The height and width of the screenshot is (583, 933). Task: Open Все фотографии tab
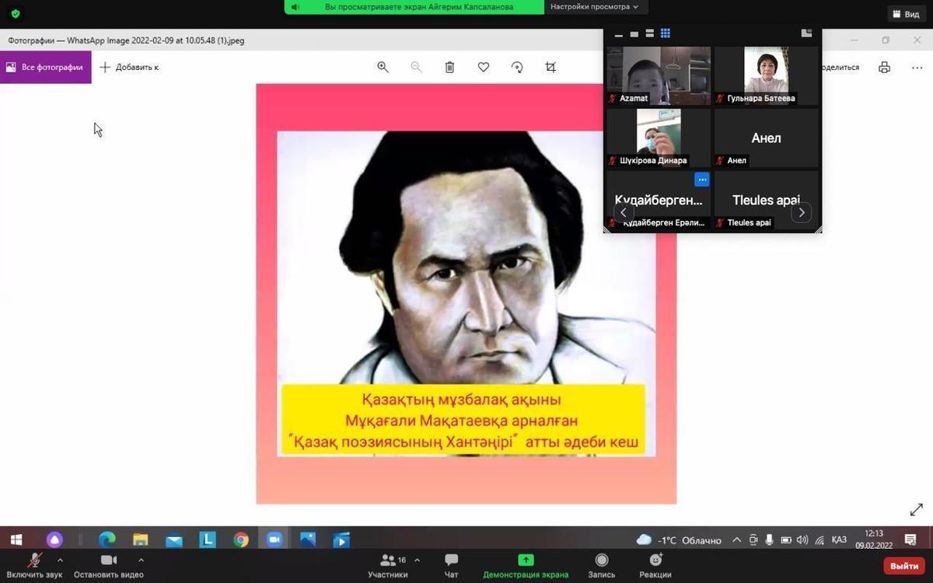coord(45,68)
